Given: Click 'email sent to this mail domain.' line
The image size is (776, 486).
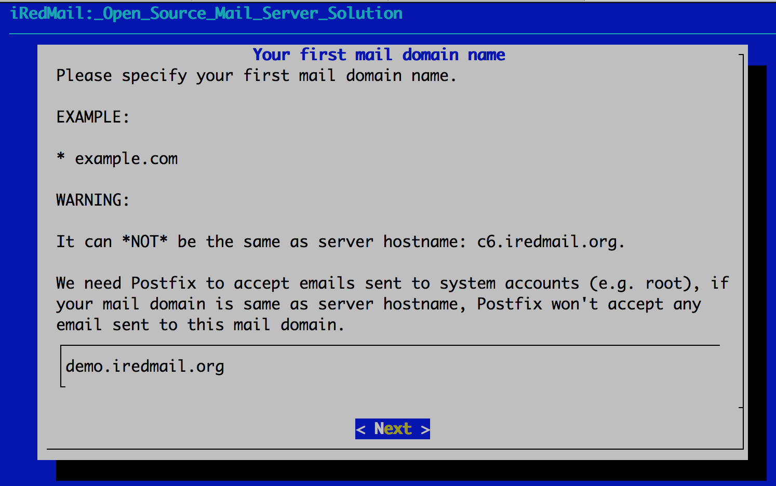Looking at the screenshot, I should click(200, 325).
